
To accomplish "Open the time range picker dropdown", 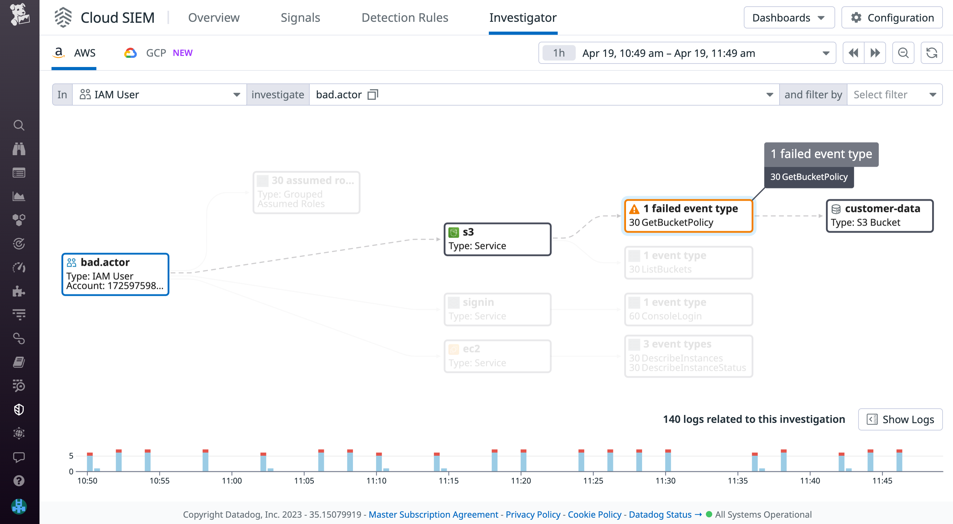I will (826, 53).
